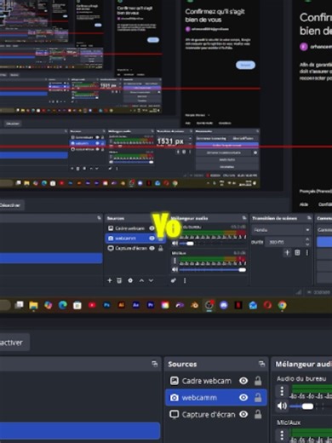Unlock Capture d'écran with its largest padlock
Screen dimensions: 332x443
(258, 414)
